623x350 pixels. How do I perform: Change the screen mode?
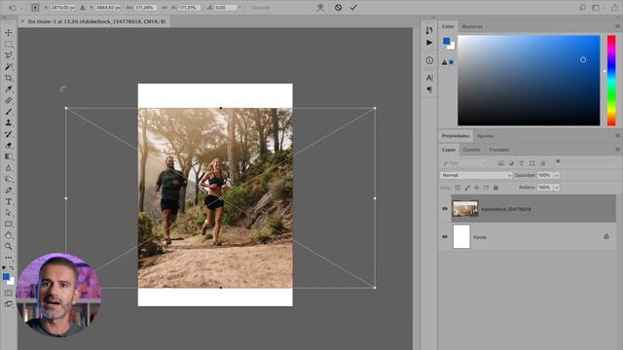tap(9, 304)
